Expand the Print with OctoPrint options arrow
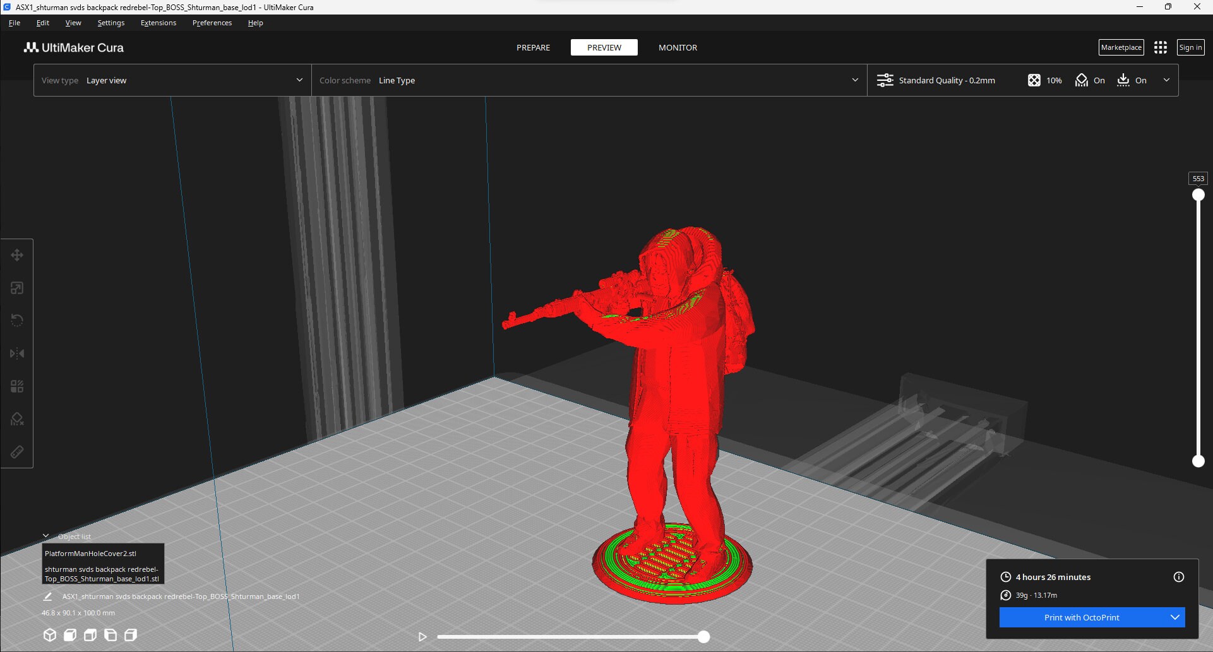The width and height of the screenshot is (1213, 652). [1175, 617]
